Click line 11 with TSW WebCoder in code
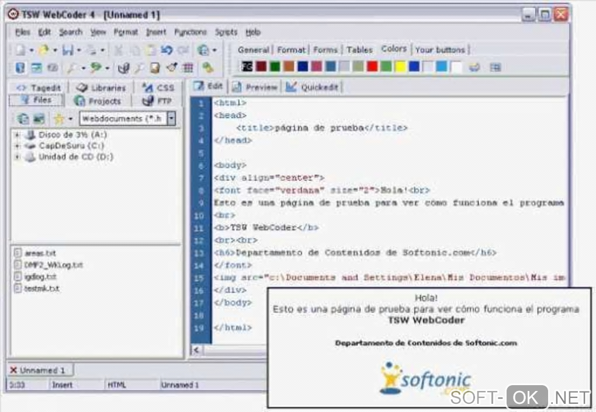This screenshot has height=412, width=596. [x=266, y=228]
